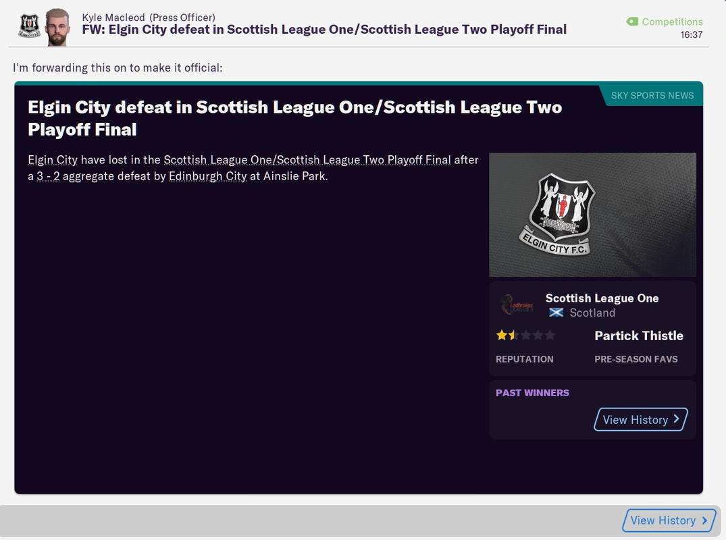Image resolution: width=726 pixels, height=540 pixels.
Task: Click the bottom-right View History button
Action: [x=669, y=520]
